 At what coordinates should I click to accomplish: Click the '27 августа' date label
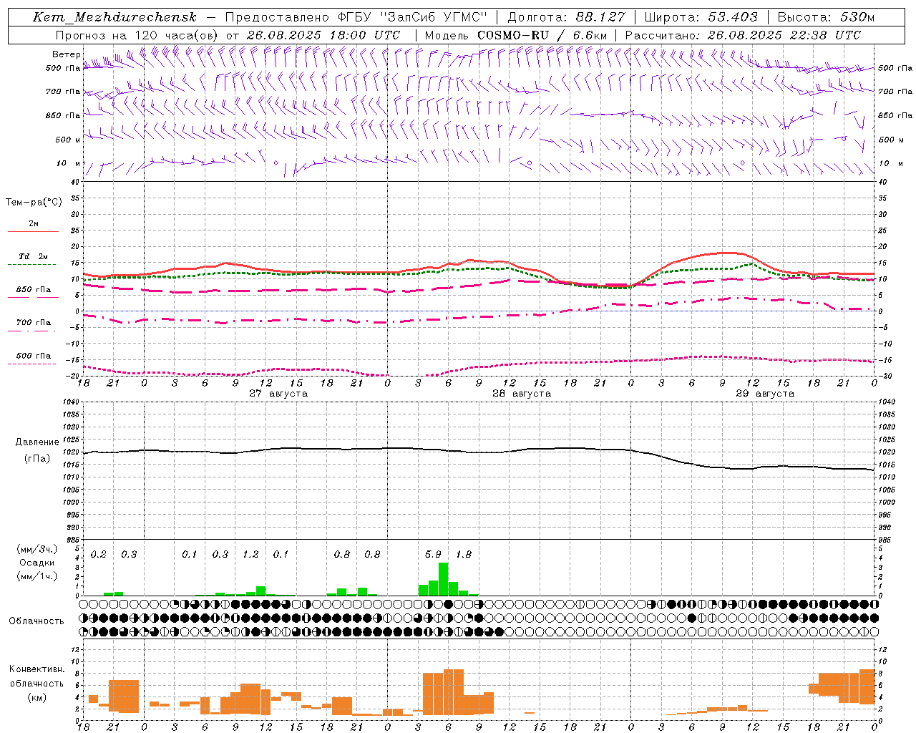tap(278, 394)
